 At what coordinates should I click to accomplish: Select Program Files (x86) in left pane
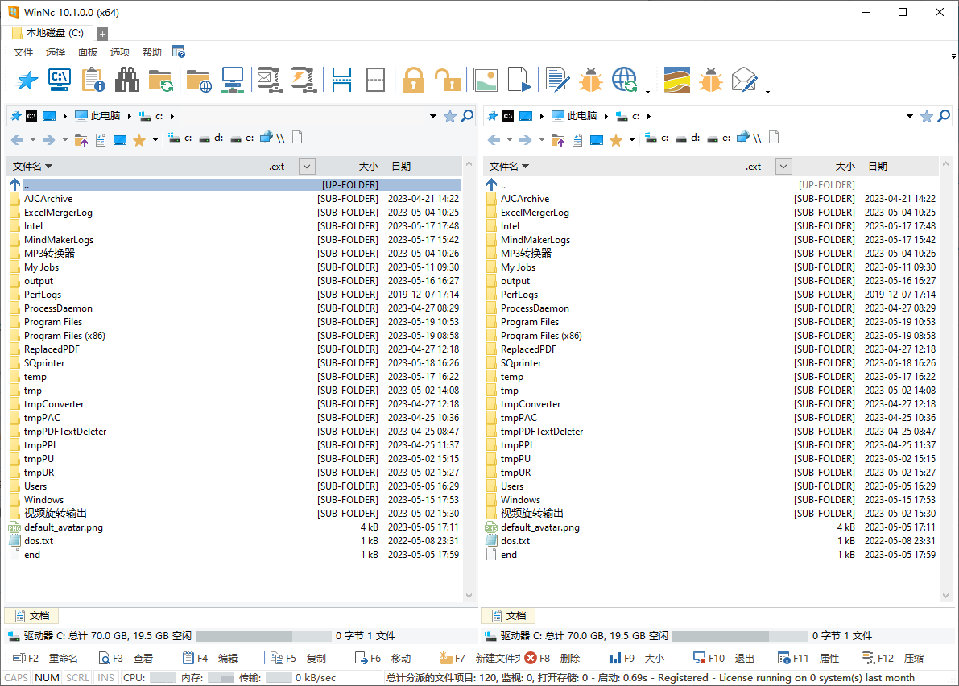pyautogui.click(x=236, y=336)
